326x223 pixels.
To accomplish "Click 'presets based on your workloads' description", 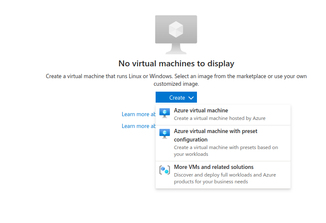I will point(226,151).
